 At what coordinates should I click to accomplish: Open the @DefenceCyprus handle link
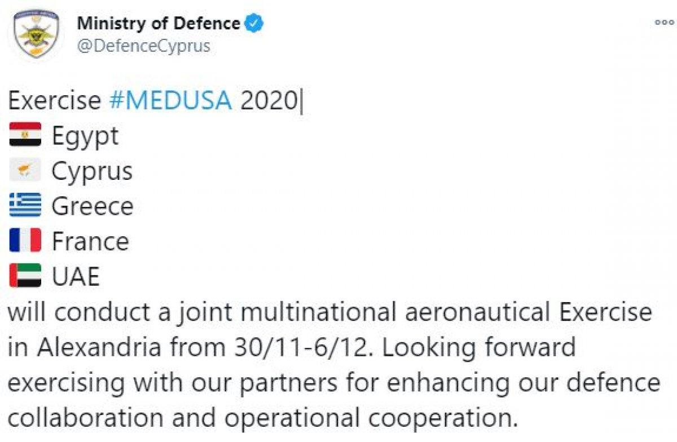143,46
